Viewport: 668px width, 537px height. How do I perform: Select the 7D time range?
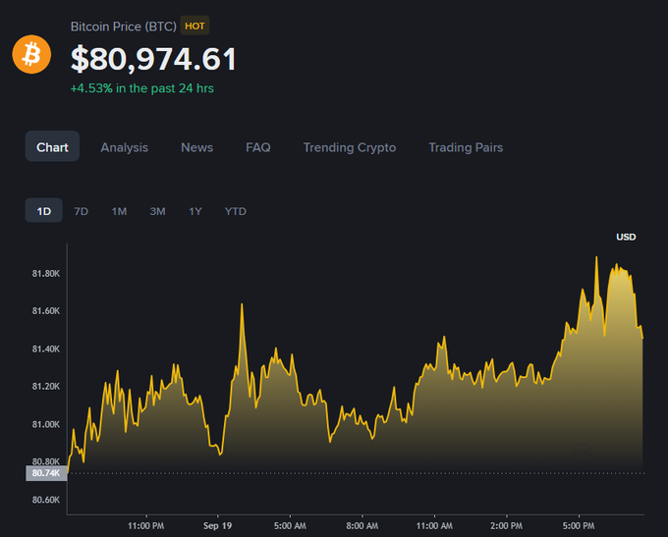tap(81, 211)
